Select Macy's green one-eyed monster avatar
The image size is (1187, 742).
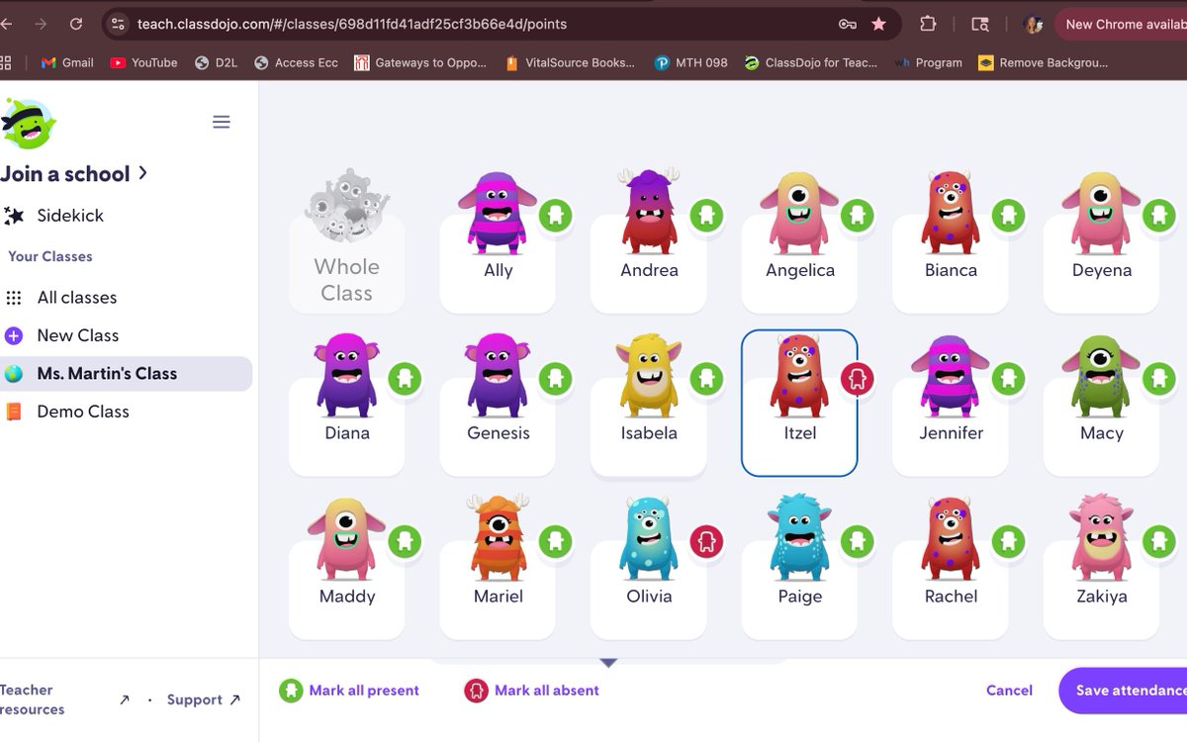click(1101, 376)
